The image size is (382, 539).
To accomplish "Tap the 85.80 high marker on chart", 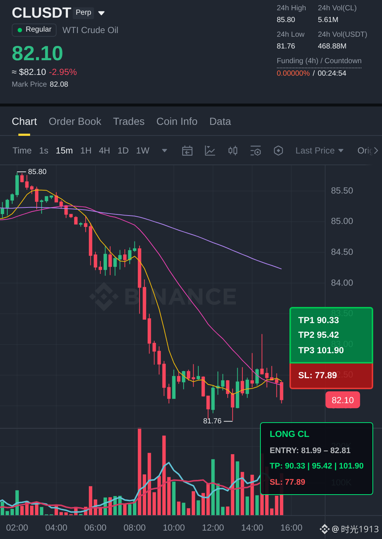I will [x=37, y=171].
